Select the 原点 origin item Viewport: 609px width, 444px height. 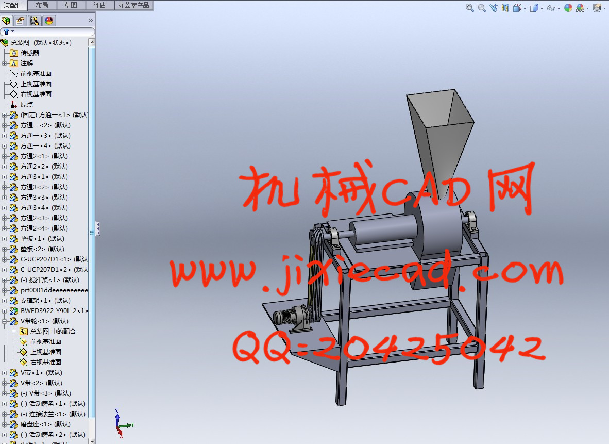26,105
